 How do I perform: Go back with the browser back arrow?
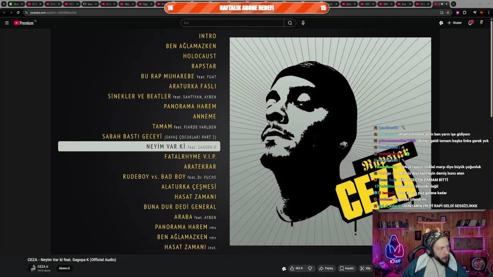pyautogui.click(x=4, y=12)
